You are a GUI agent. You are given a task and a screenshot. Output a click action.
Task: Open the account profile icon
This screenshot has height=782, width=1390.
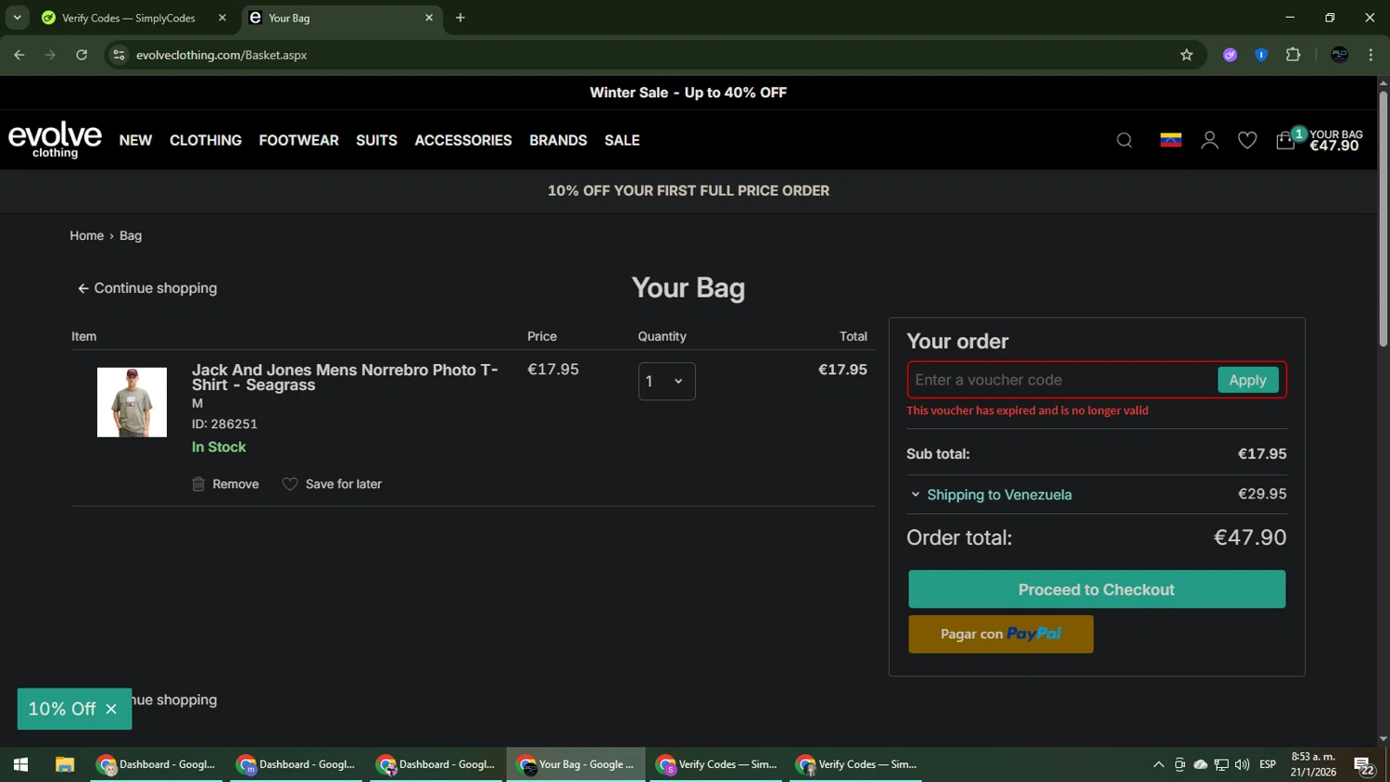[1209, 141]
